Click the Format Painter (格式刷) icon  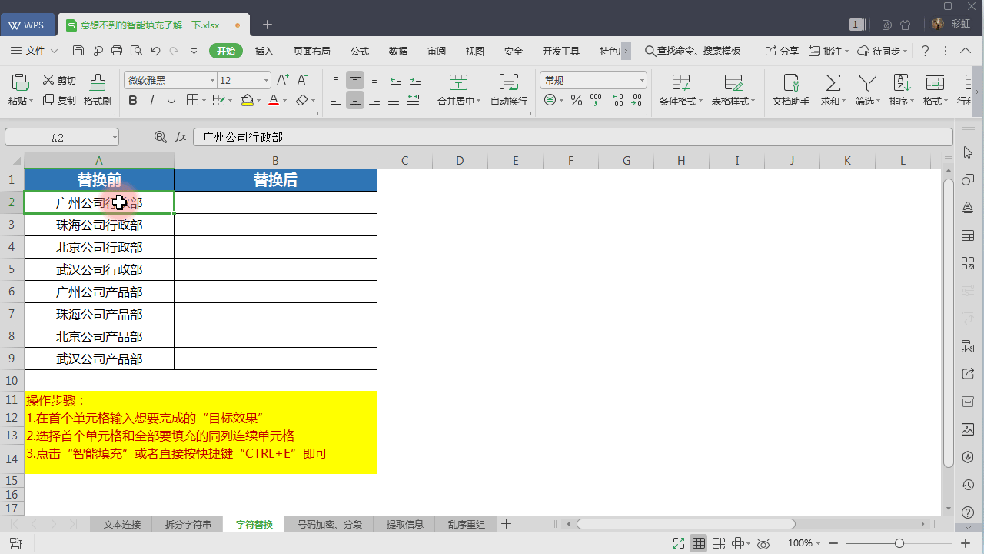click(98, 83)
